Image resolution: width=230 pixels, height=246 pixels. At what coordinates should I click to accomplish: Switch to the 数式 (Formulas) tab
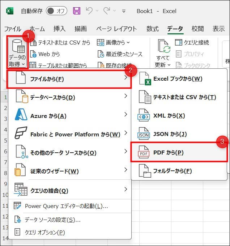coord(153,29)
